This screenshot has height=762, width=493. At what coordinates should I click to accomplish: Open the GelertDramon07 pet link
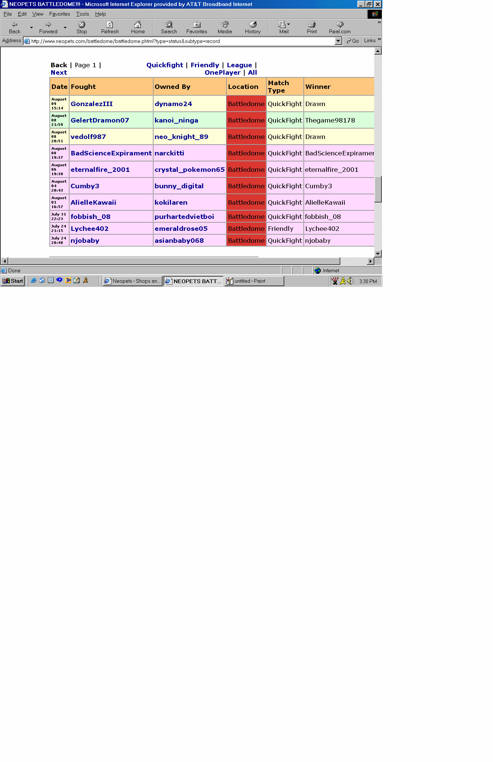[100, 120]
